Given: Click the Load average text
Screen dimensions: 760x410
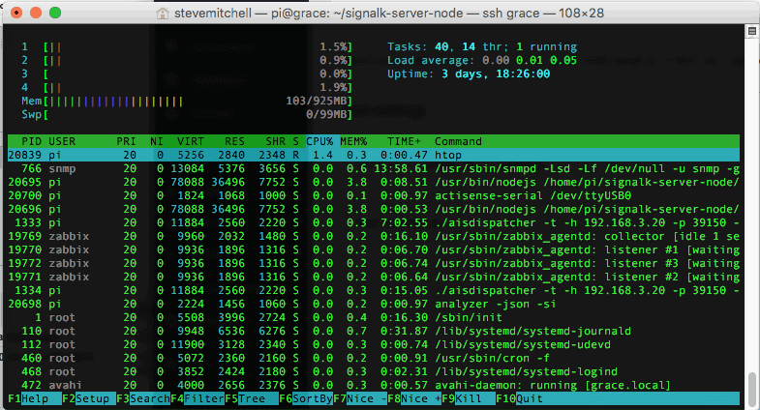Looking at the screenshot, I should (482, 61).
